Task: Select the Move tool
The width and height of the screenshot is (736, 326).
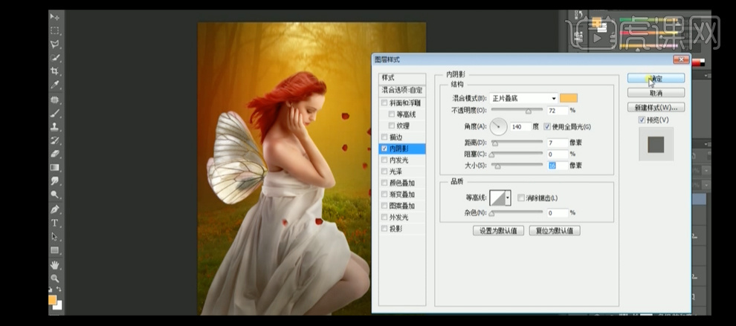Action: 55,17
